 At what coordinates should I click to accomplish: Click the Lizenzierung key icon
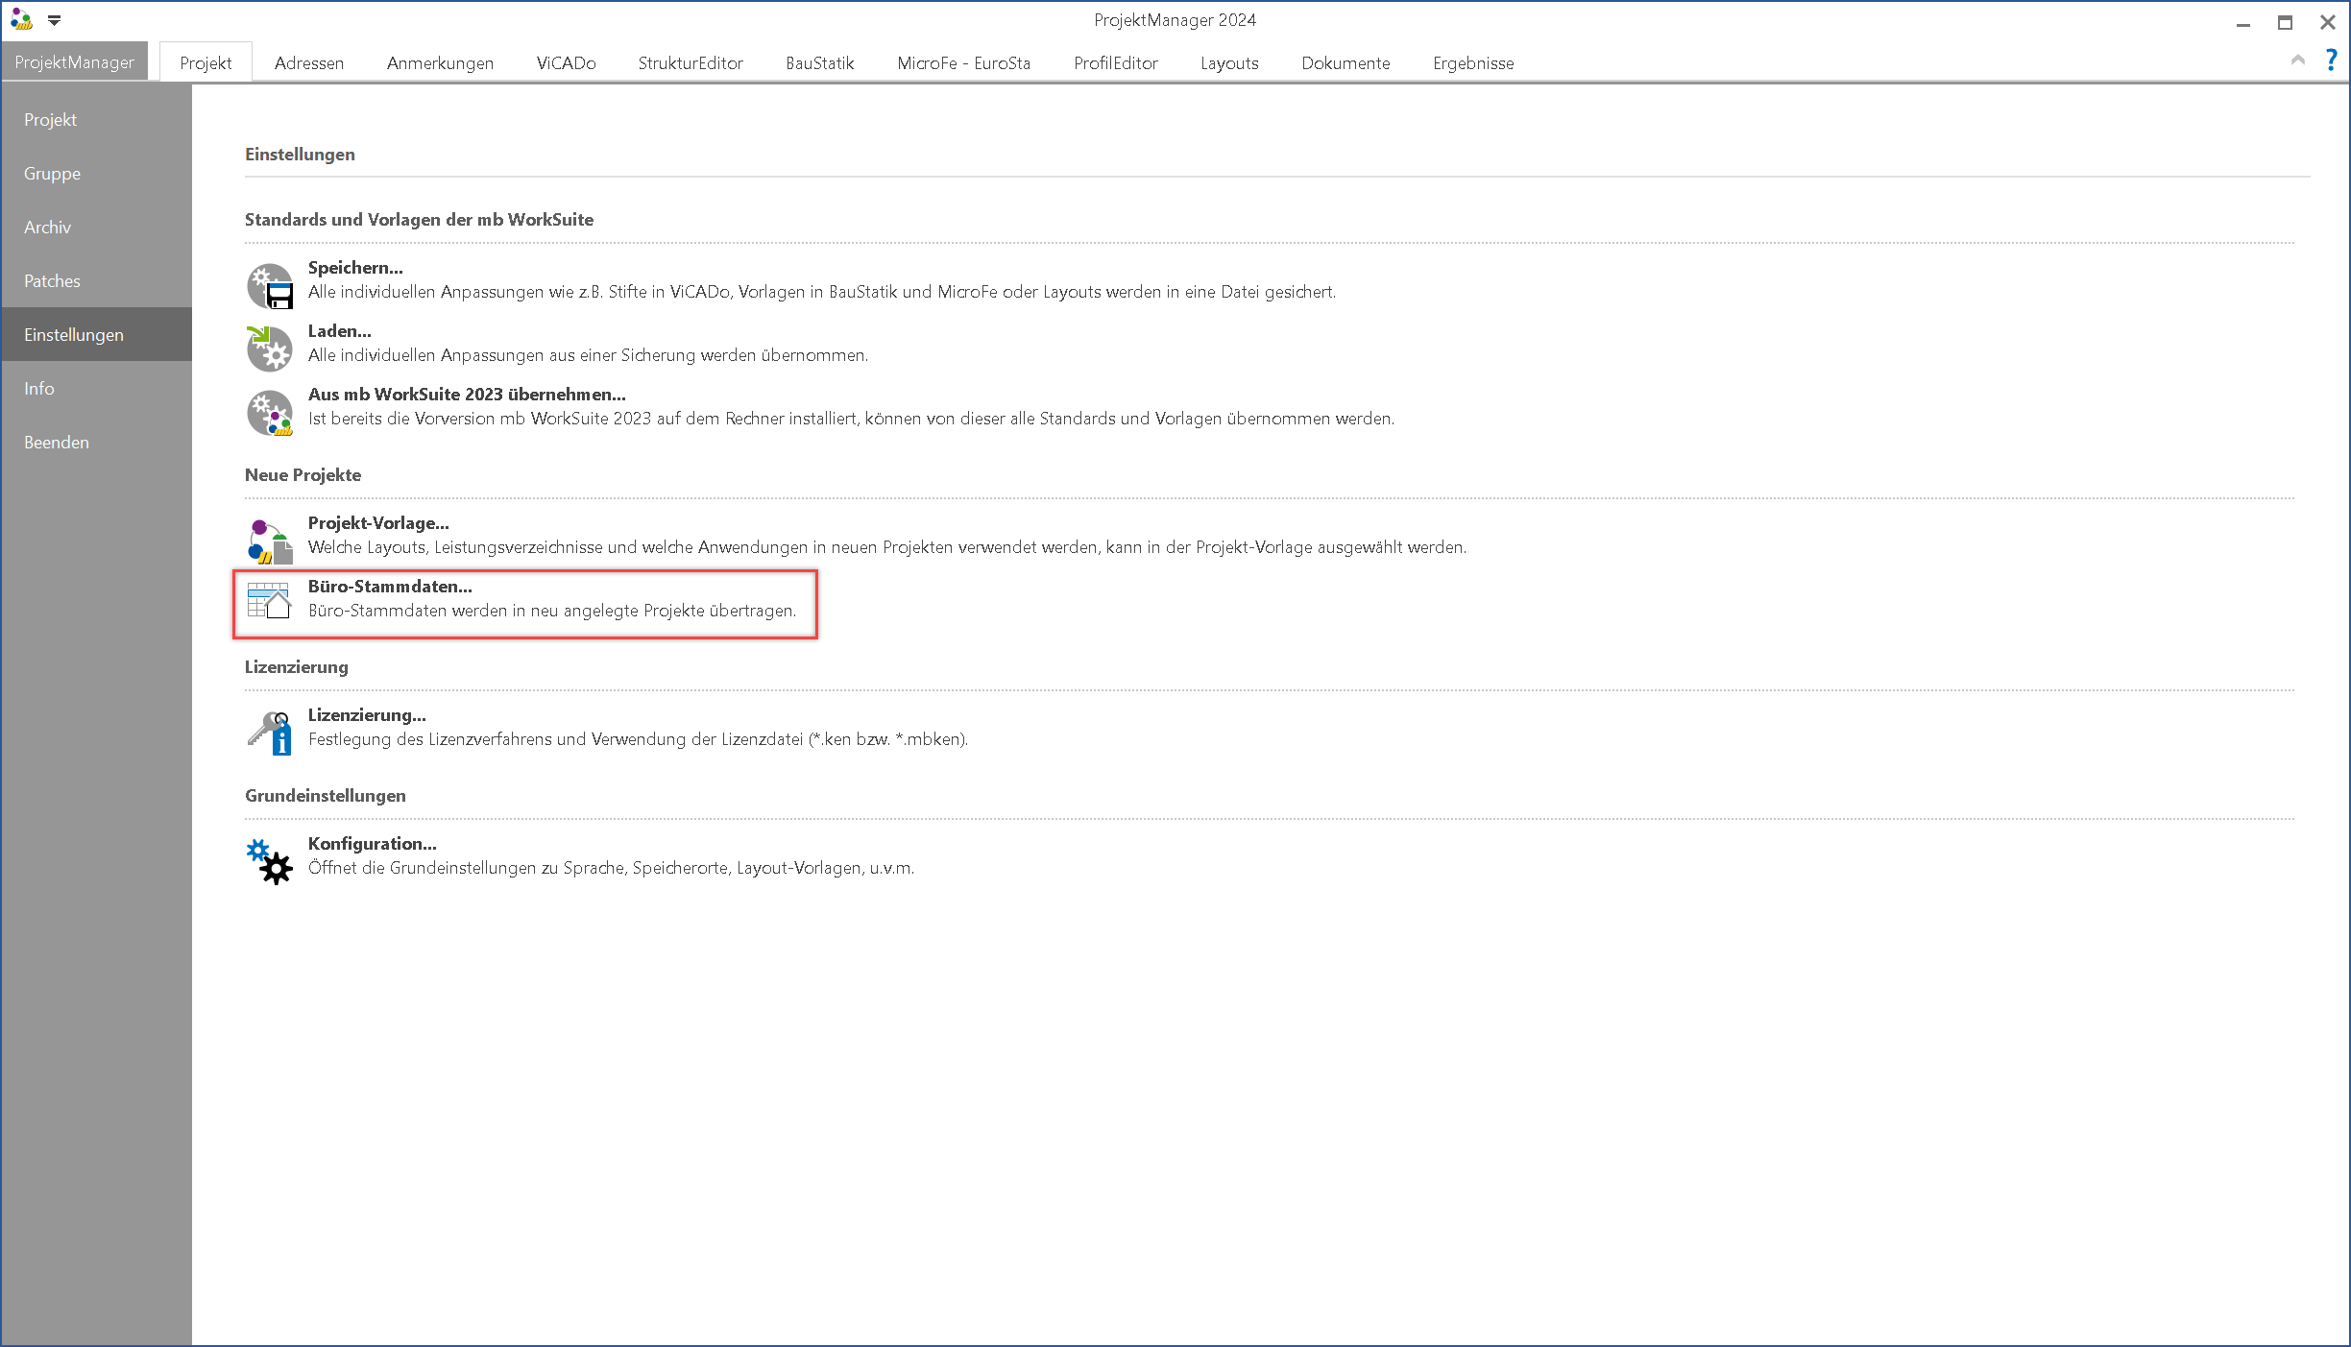tap(270, 734)
